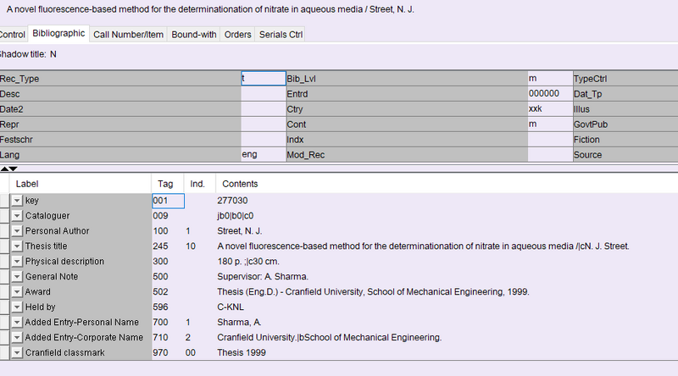678x376 pixels.
Task: Select tag 710 cell
Action: click(168, 338)
